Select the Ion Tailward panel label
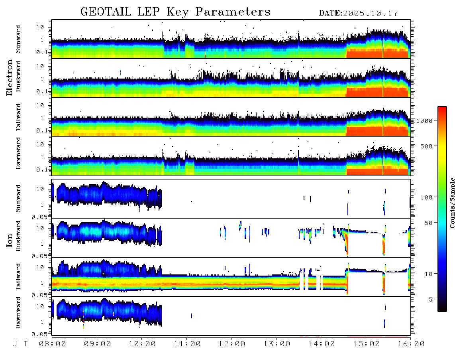 pos(18,277)
